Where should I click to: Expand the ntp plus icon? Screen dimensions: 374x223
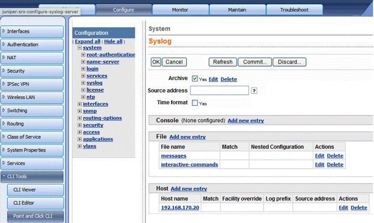pyautogui.click(x=83, y=97)
